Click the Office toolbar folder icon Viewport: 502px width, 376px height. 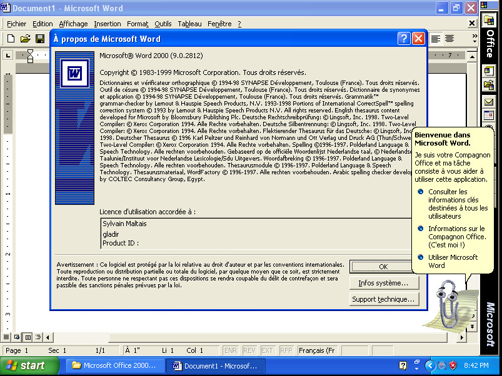(x=489, y=21)
